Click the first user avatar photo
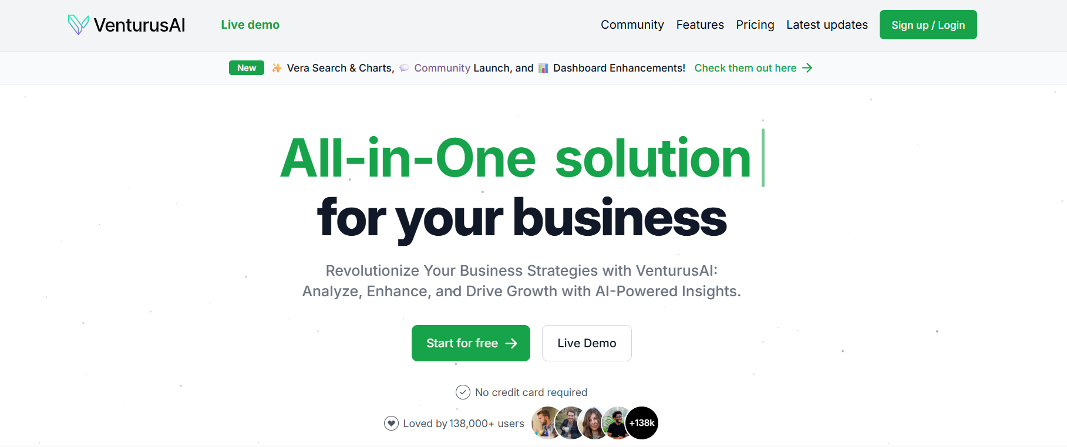Viewport: 1067px width, 447px height. 546,423
